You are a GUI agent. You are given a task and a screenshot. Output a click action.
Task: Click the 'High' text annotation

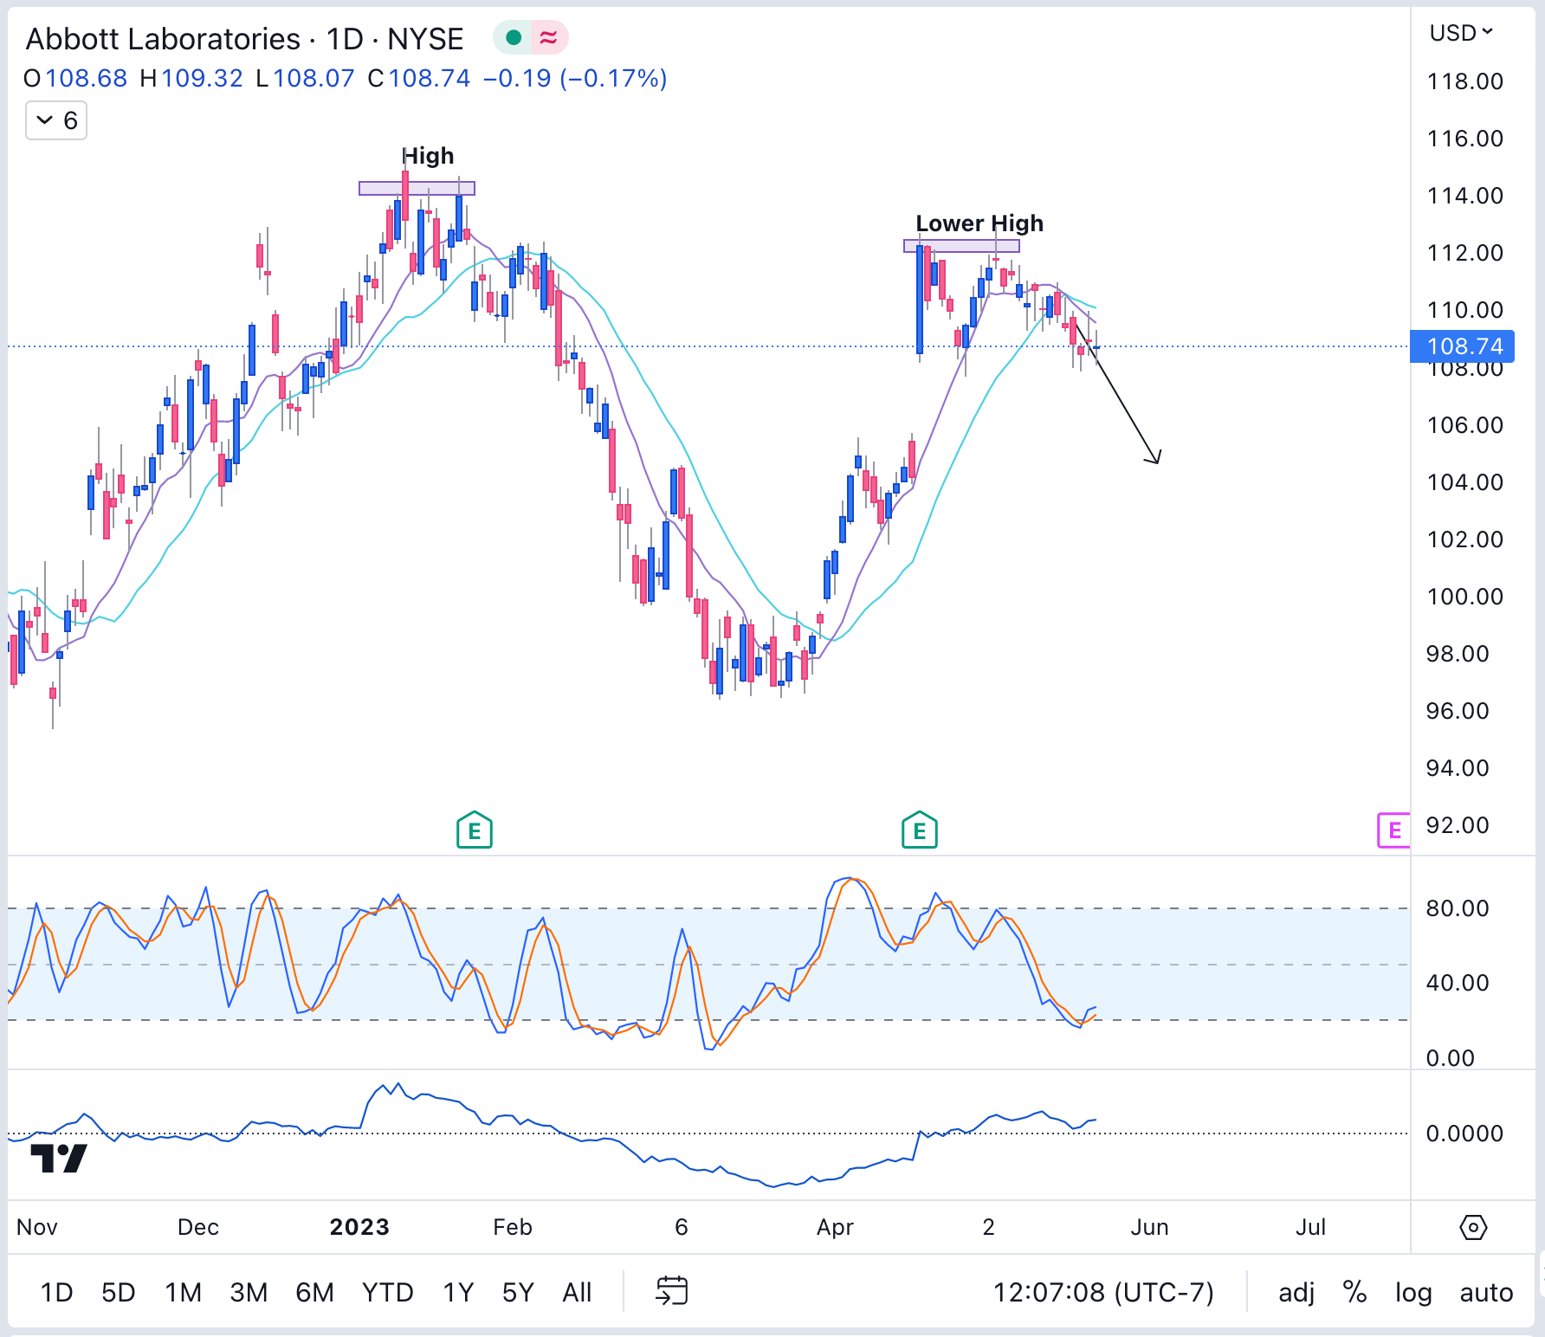click(x=427, y=156)
